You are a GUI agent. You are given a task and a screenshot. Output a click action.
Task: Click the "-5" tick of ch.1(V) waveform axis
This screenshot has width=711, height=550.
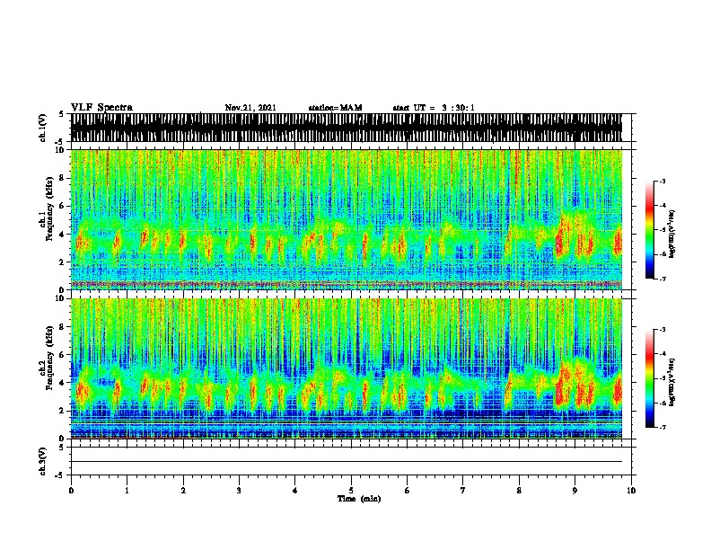61,142
